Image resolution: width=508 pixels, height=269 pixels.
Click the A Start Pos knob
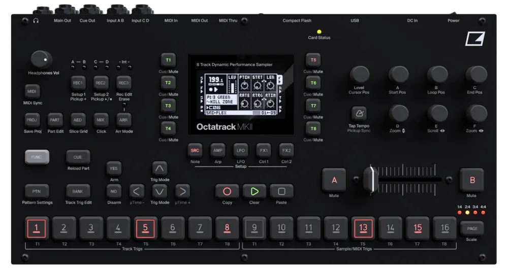point(398,75)
